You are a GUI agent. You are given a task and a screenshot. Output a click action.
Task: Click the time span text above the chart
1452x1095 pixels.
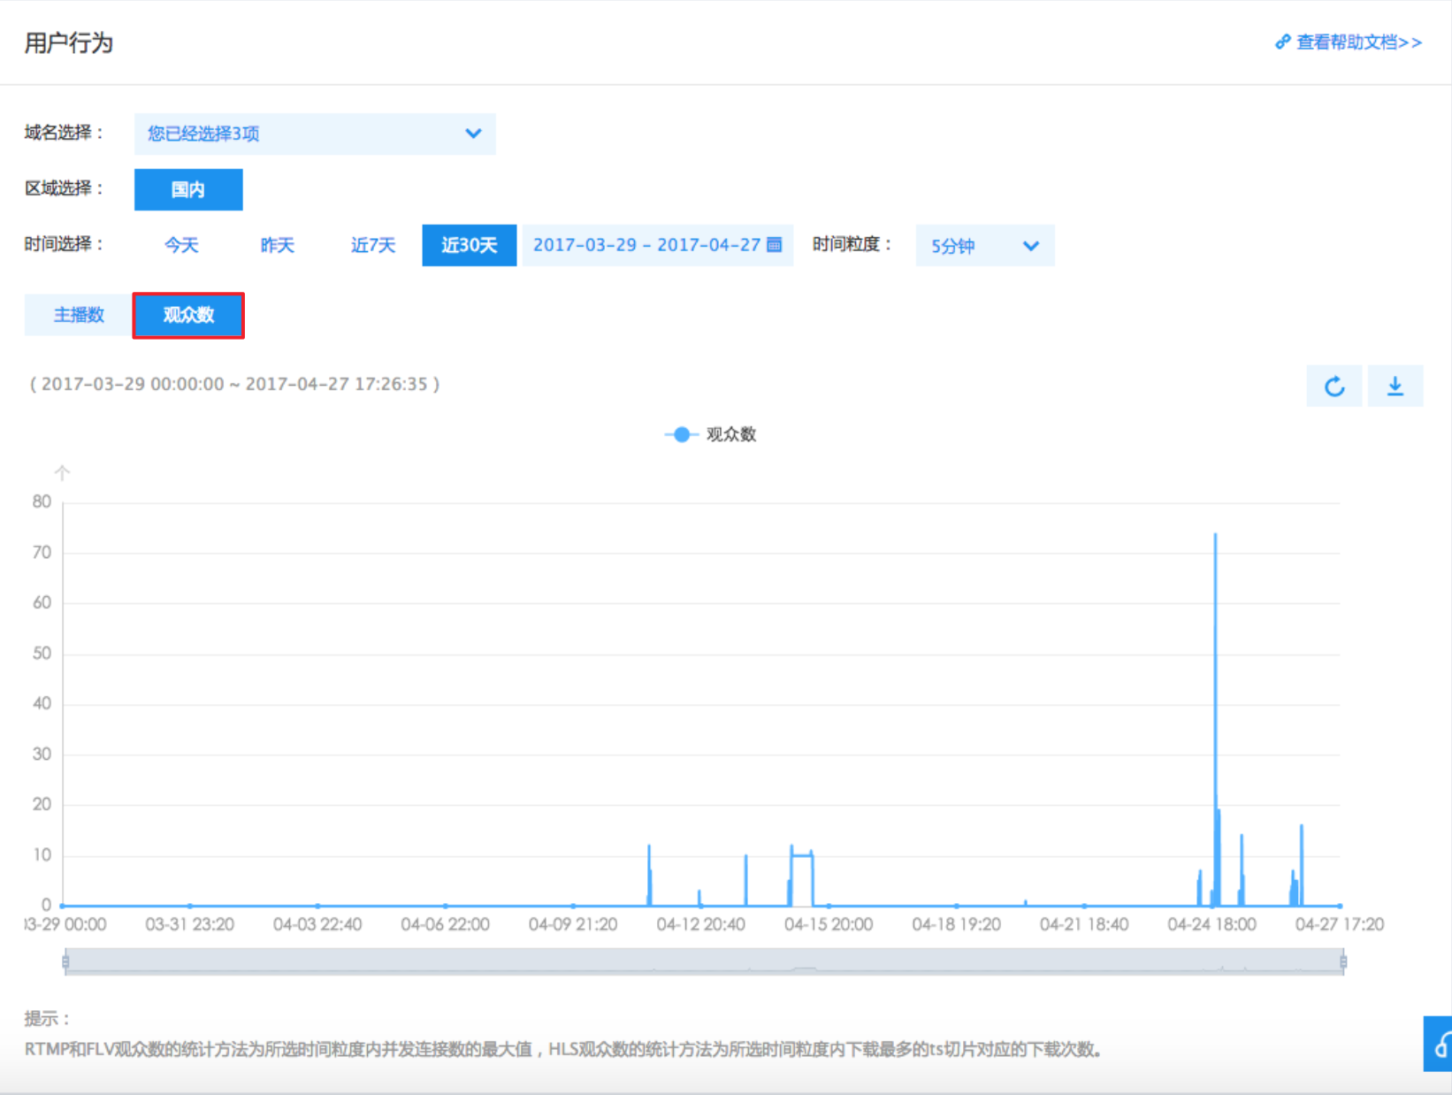[x=234, y=384]
